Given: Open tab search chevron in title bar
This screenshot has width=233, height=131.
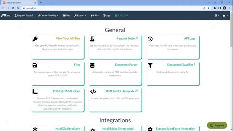Looking at the screenshot, I should (208, 3).
